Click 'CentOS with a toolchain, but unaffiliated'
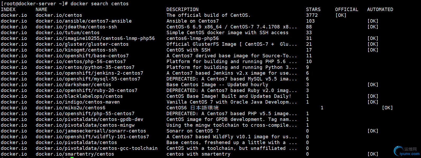 232,148
